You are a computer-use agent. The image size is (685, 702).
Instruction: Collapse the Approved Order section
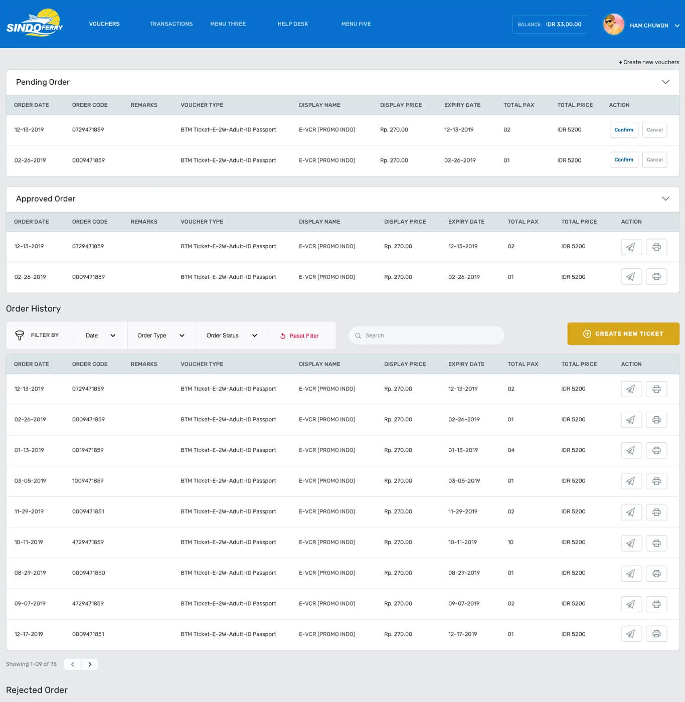pyautogui.click(x=665, y=199)
